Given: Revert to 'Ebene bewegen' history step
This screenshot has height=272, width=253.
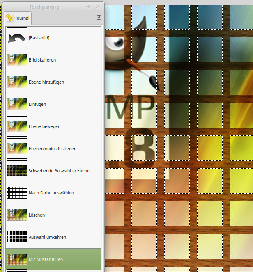Looking at the screenshot, I should [x=44, y=126].
